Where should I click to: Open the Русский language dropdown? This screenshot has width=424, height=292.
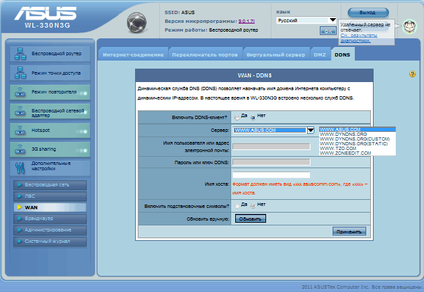pos(306,20)
